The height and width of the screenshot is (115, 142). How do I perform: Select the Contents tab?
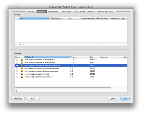42,11
